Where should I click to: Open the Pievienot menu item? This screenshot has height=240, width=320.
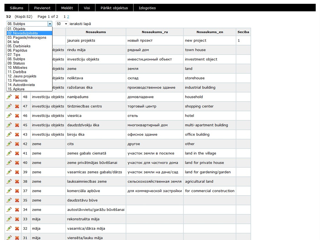click(42, 8)
